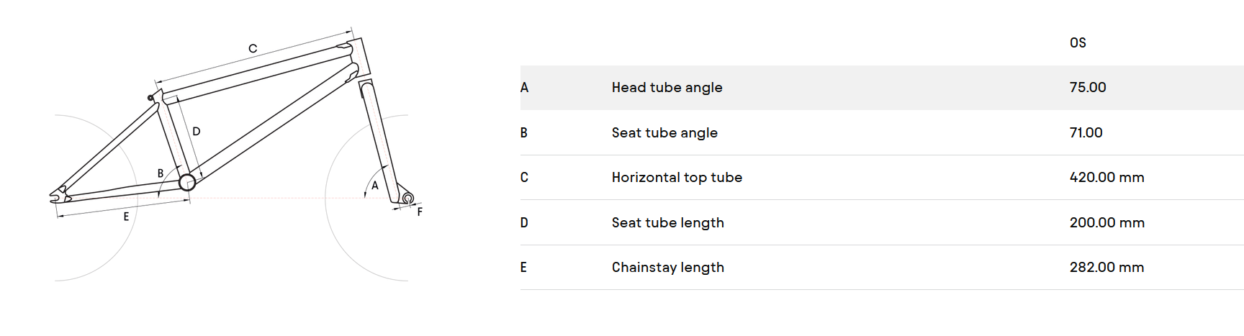Click the Chainstay length label

[667, 268]
